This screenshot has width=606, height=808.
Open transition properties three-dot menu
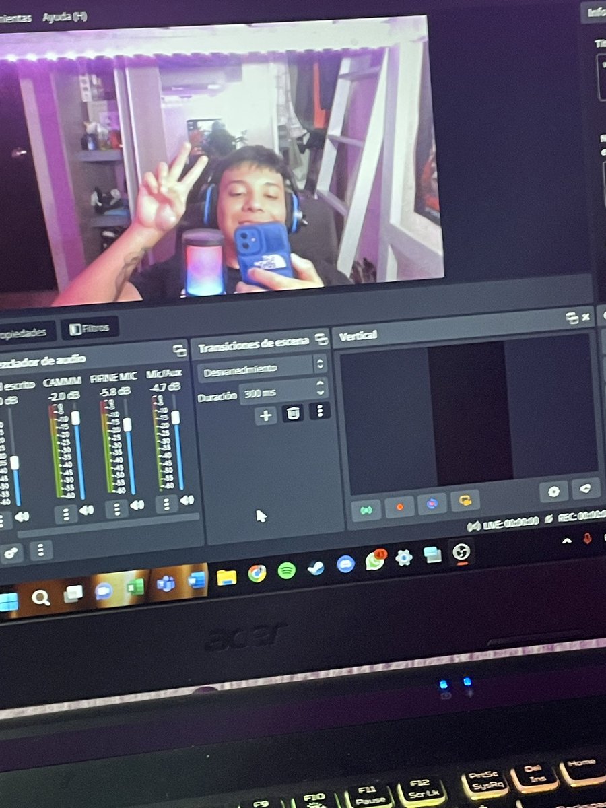320,411
